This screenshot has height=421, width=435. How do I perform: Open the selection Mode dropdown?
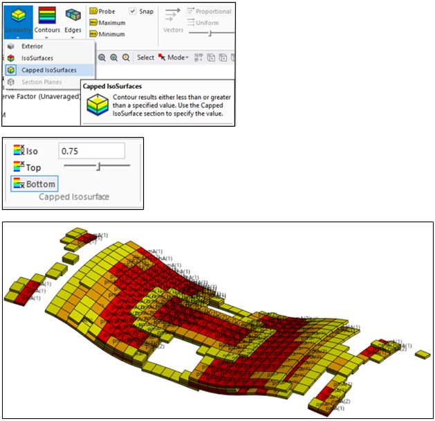click(174, 57)
